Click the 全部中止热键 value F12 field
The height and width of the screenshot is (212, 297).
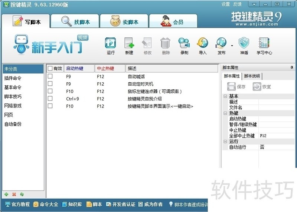tap(277, 136)
